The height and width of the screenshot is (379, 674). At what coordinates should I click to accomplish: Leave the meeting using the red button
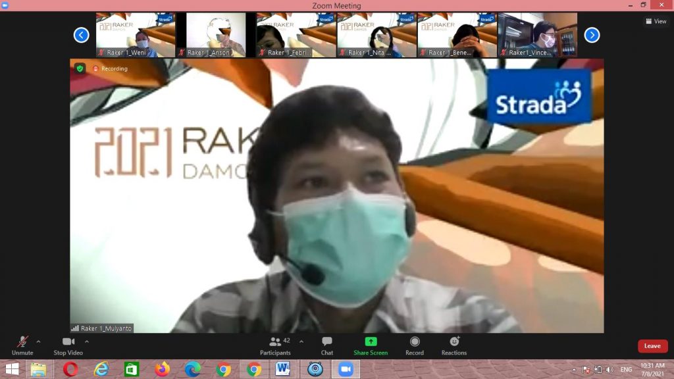pyautogui.click(x=652, y=346)
